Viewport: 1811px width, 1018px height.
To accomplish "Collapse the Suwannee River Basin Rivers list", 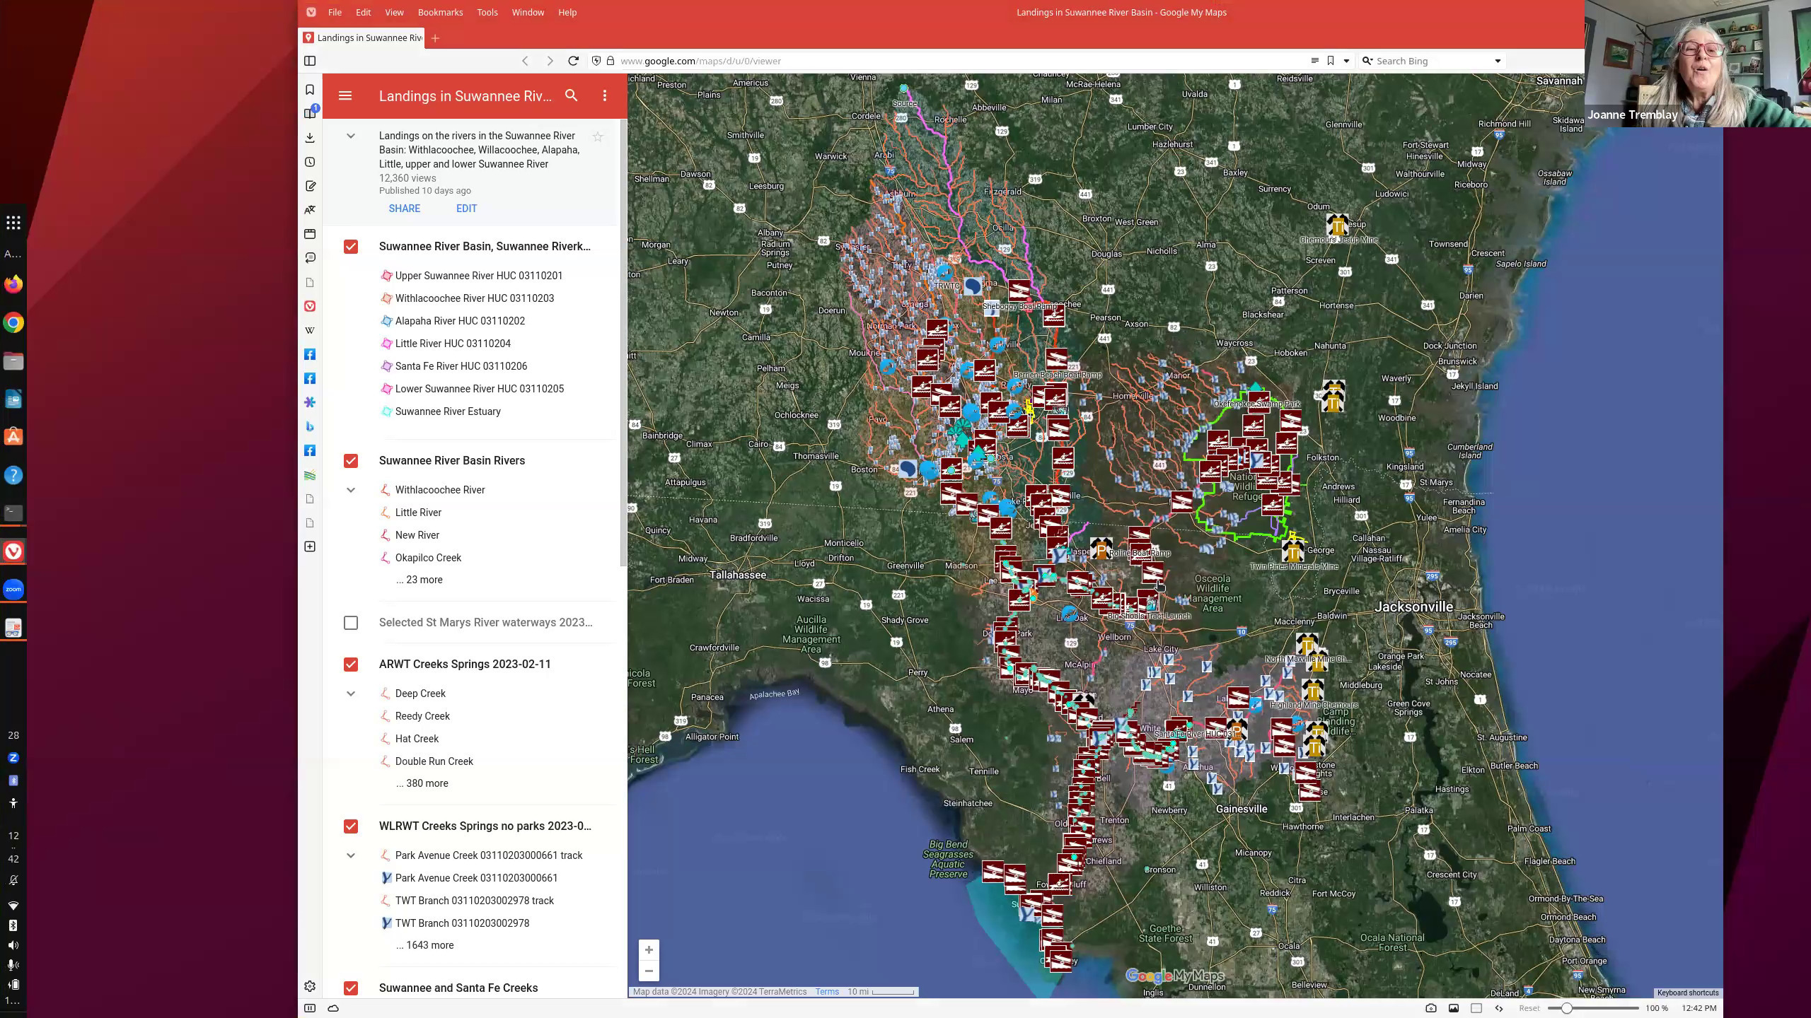I will click(351, 490).
